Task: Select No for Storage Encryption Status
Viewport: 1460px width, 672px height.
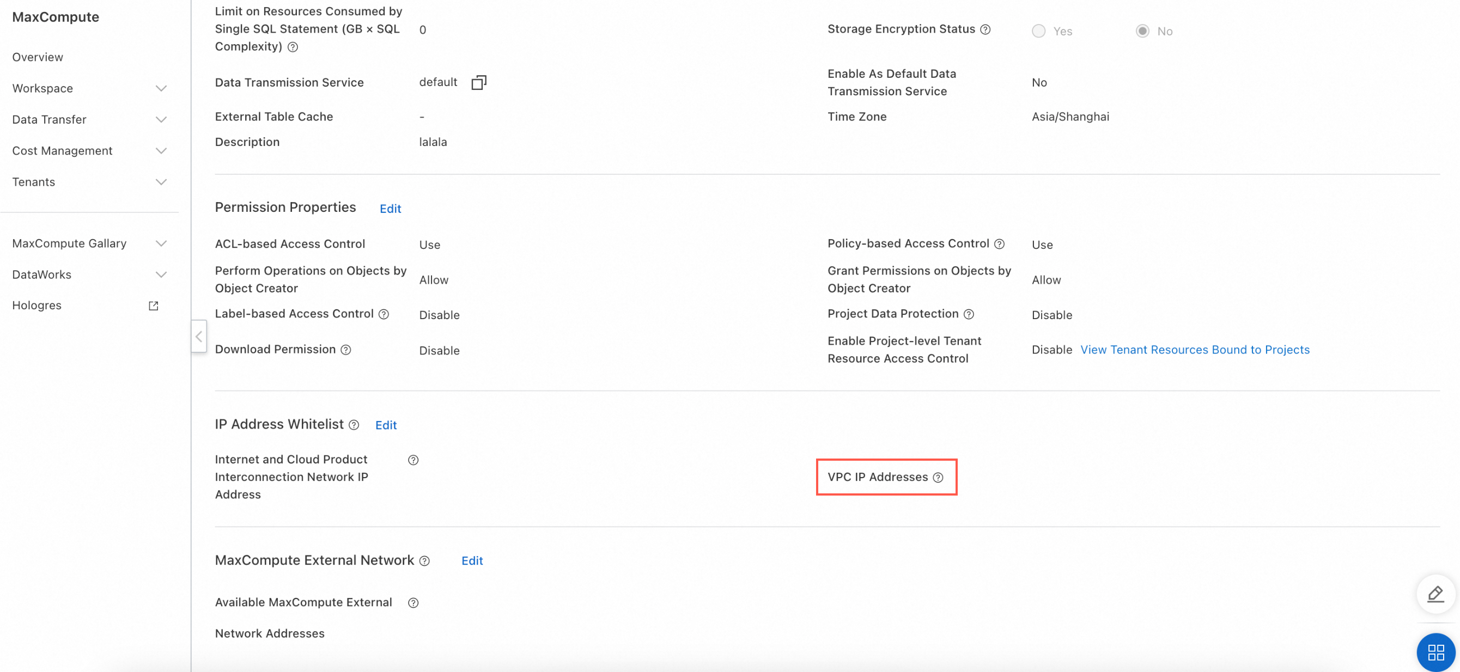Action: click(x=1142, y=31)
